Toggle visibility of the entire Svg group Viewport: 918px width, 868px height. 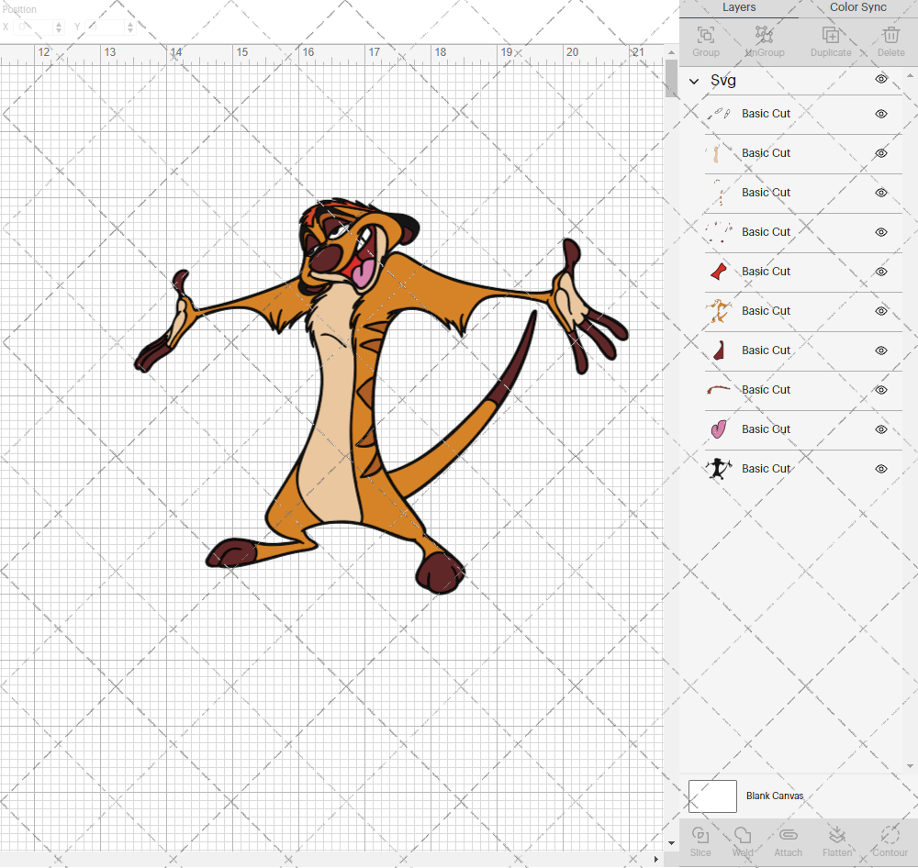[x=880, y=79]
